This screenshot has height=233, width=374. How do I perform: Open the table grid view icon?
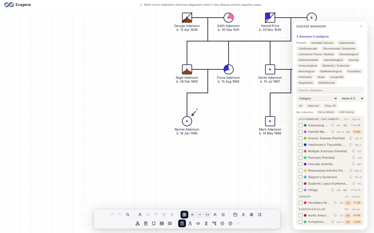pyautogui.click(x=162, y=223)
